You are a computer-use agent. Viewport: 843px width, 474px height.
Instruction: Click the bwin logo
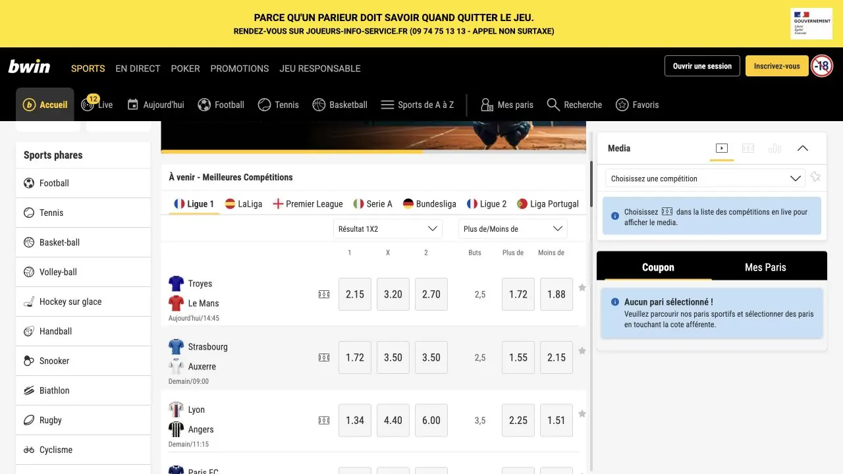[x=29, y=66]
